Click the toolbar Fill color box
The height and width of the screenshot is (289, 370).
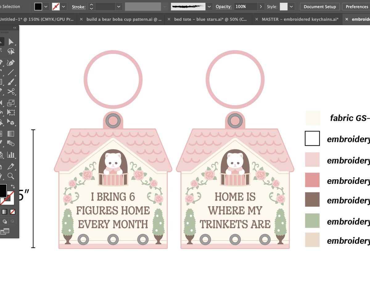click(2, 191)
